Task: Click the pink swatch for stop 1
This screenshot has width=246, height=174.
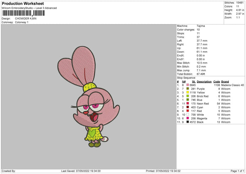Action: point(187,85)
